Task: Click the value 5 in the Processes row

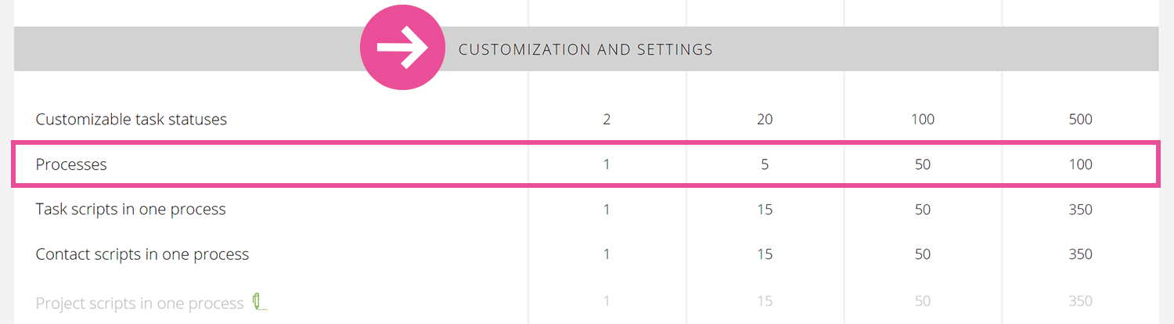Action: [765, 164]
